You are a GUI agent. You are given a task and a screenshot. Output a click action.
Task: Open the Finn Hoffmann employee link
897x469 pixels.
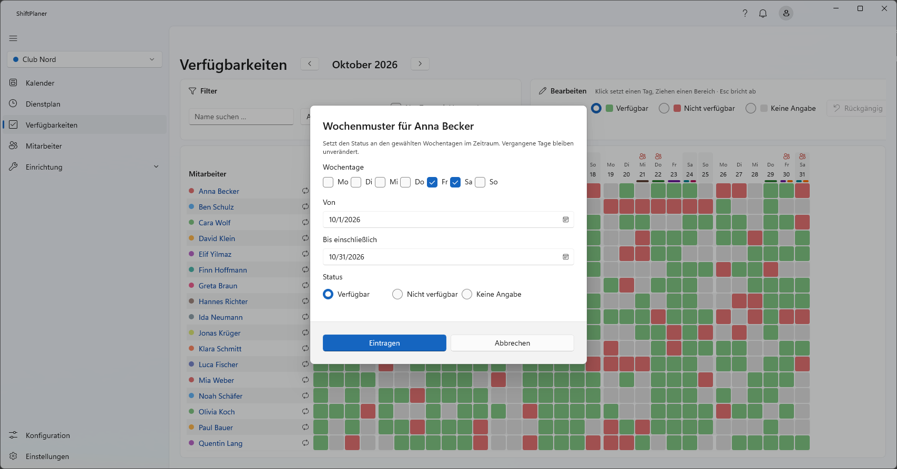[x=223, y=270]
